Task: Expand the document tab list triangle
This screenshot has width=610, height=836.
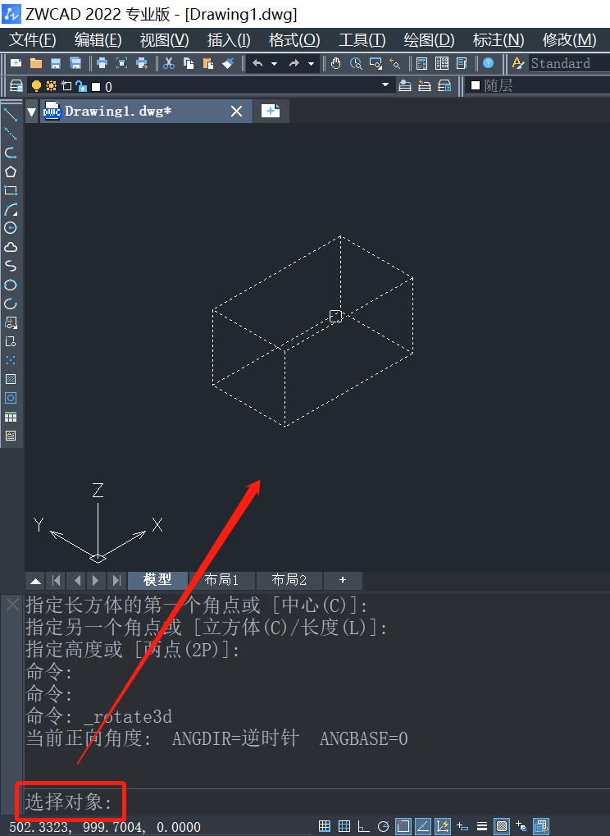Action: point(32,112)
